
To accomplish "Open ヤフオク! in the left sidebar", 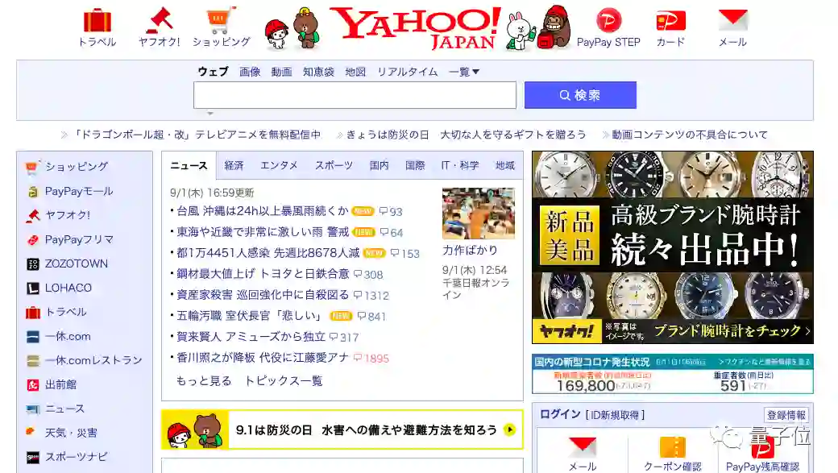I will point(68,215).
